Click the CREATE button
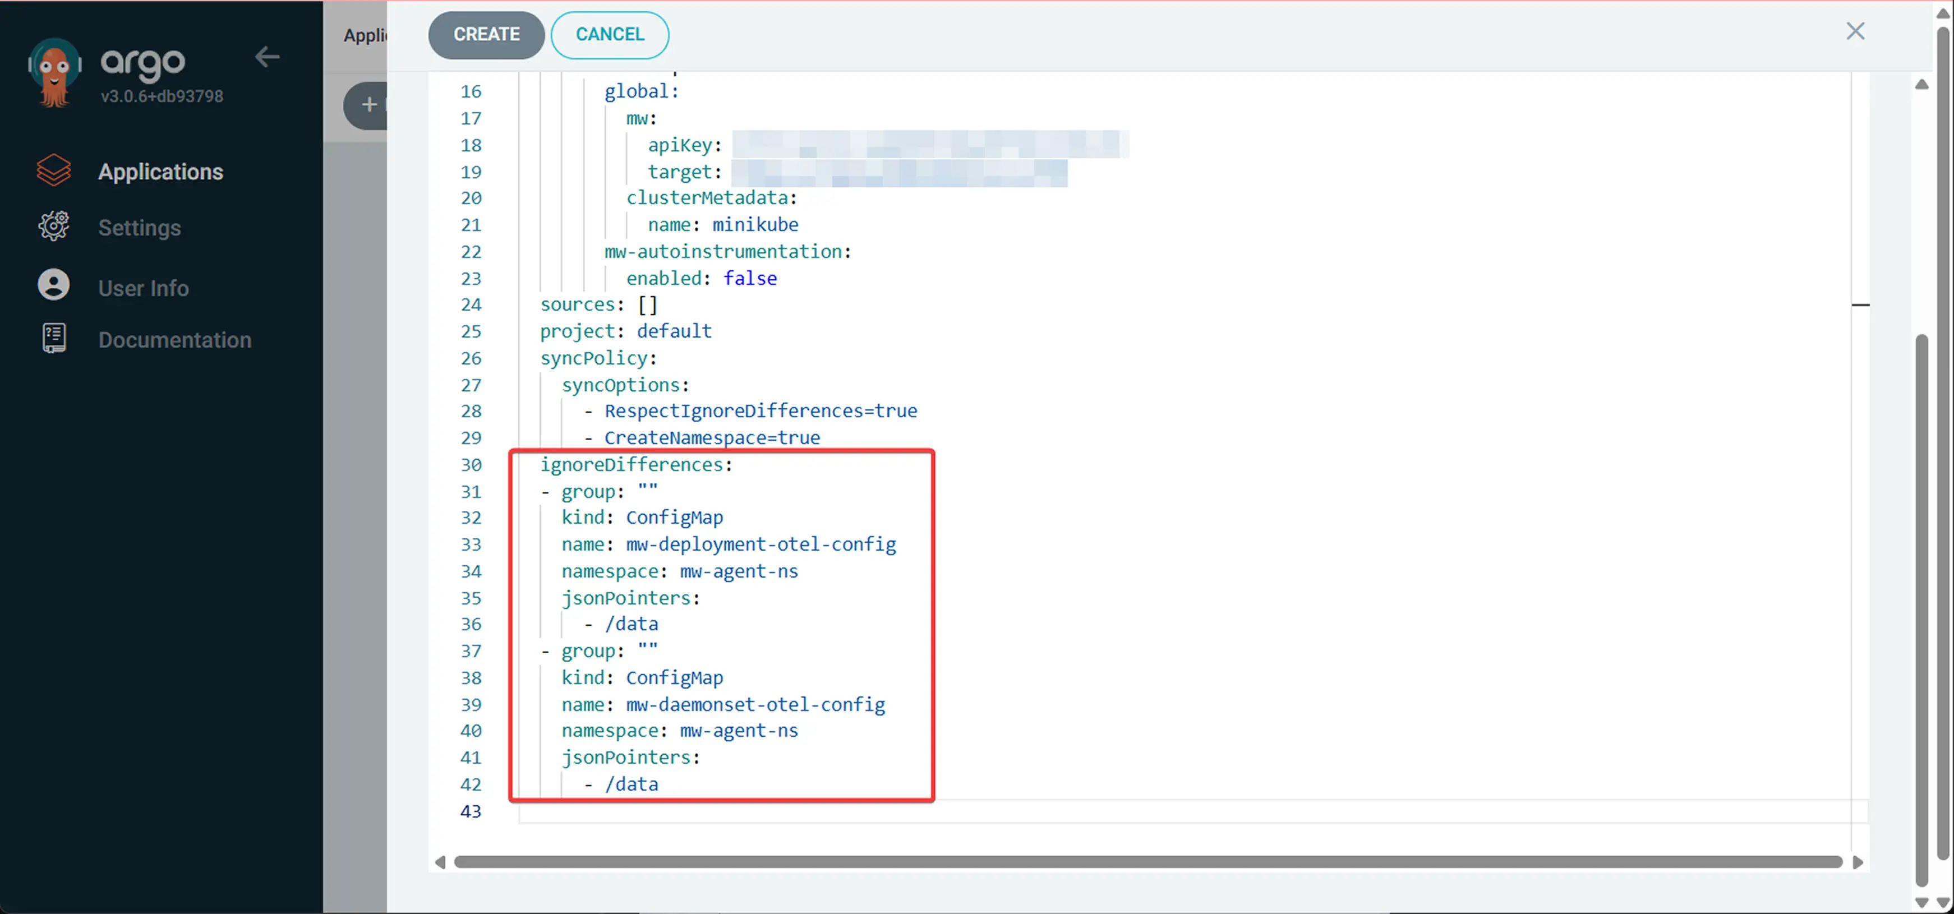The image size is (1954, 914). coord(486,35)
